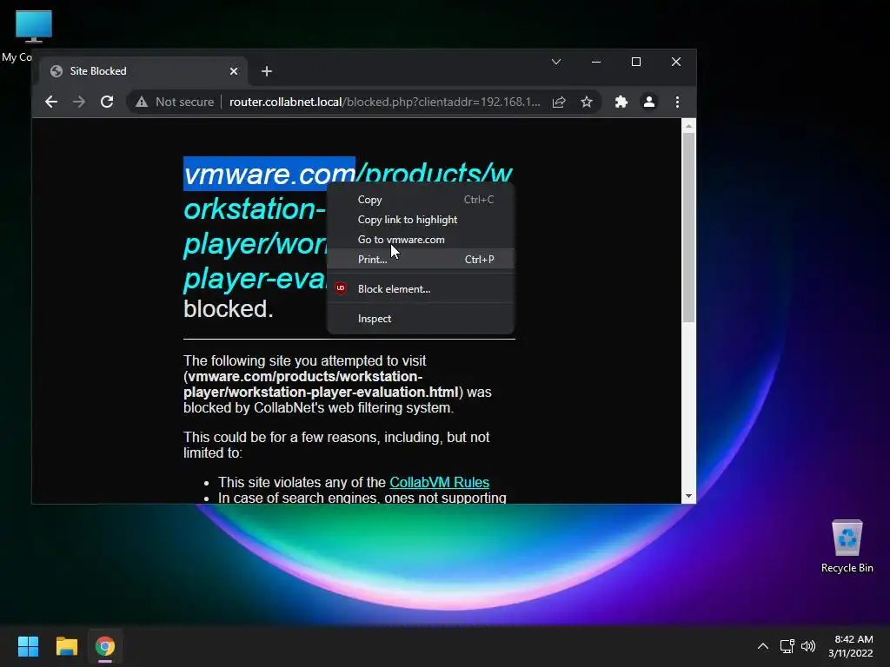Minimize the Chrome window
The image size is (890, 667).
point(596,62)
